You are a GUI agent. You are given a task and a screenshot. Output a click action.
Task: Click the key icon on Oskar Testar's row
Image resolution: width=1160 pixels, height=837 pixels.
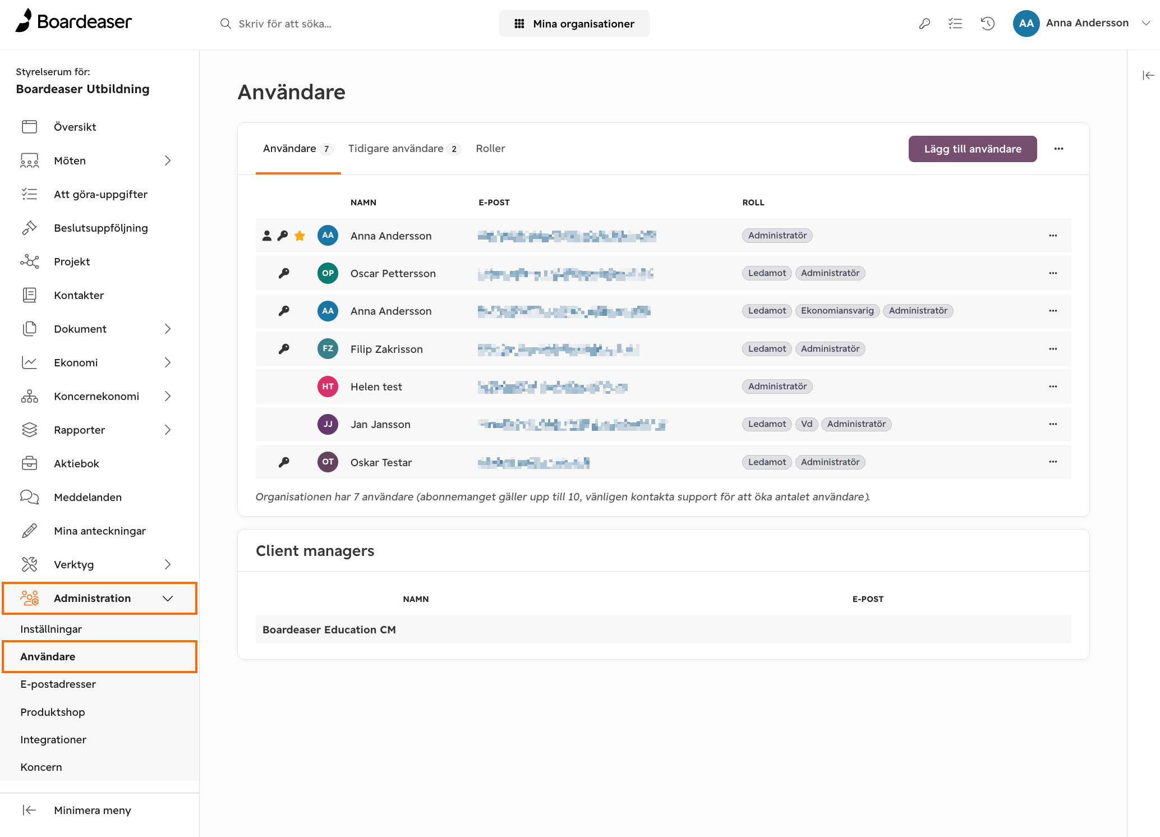pyautogui.click(x=284, y=462)
